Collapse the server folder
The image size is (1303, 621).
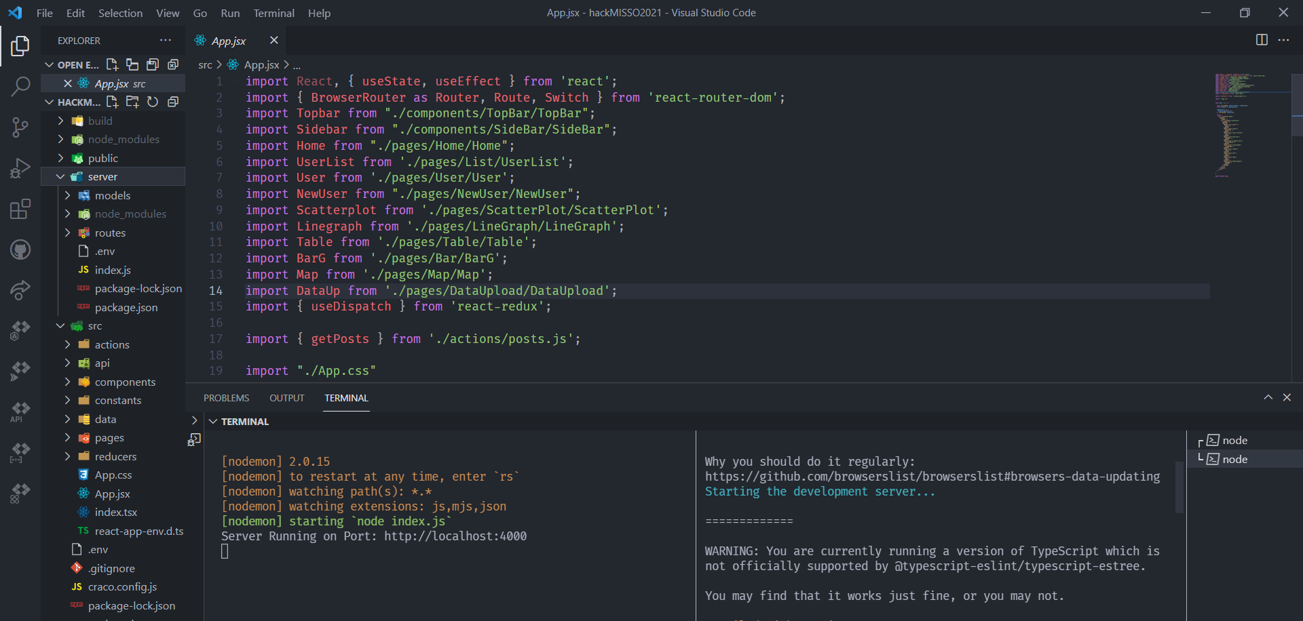(x=60, y=176)
